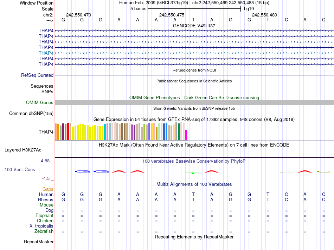Viewport: 334px width, 250px height.
Task: Open the RefSeq genes from NCBI title
Action: click(x=194, y=70)
